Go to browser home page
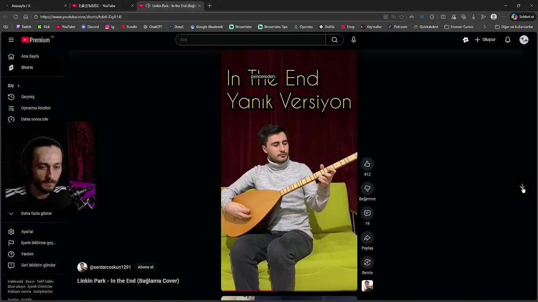Screen dimensions: 538x302 point(26,17)
